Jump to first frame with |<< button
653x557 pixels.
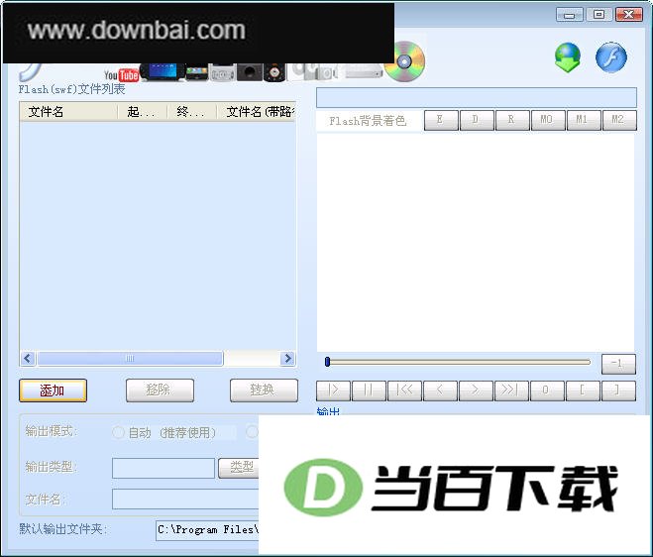pyautogui.click(x=405, y=390)
